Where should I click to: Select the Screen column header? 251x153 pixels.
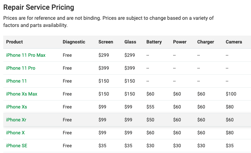[x=106, y=42]
